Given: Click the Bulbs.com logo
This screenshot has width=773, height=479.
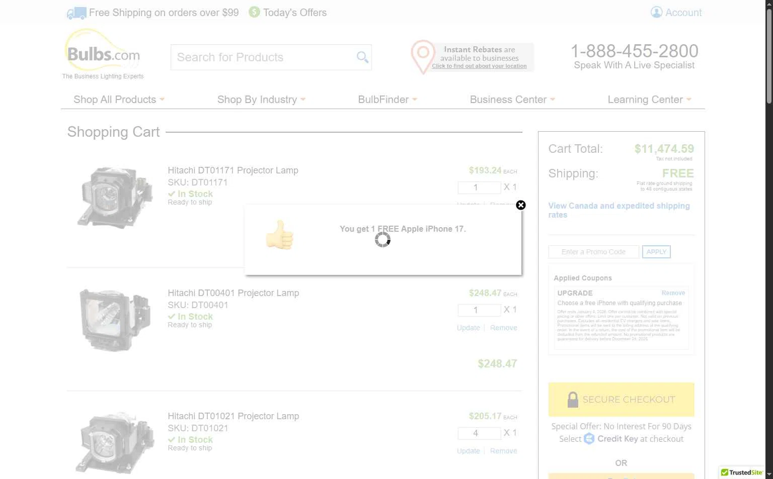Looking at the screenshot, I should tap(103, 54).
